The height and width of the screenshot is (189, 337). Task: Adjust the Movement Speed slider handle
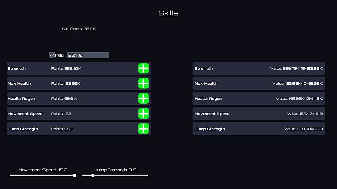75,175
